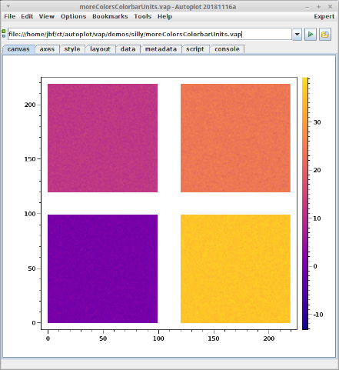Viewport: 339px width, 370px height.
Task: Open the Bookmarks menu
Action: pos(110,16)
